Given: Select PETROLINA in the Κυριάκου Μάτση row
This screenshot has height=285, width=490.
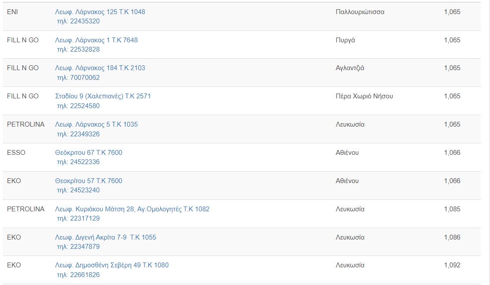Looking at the screenshot, I should tap(26, 209).
